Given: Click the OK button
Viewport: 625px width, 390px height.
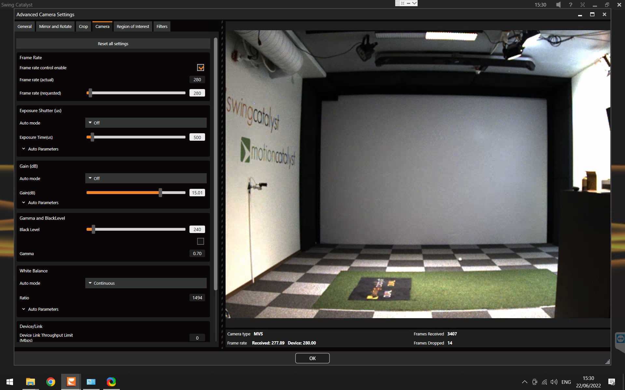Looking at the screenshot, I should point(312,358).
